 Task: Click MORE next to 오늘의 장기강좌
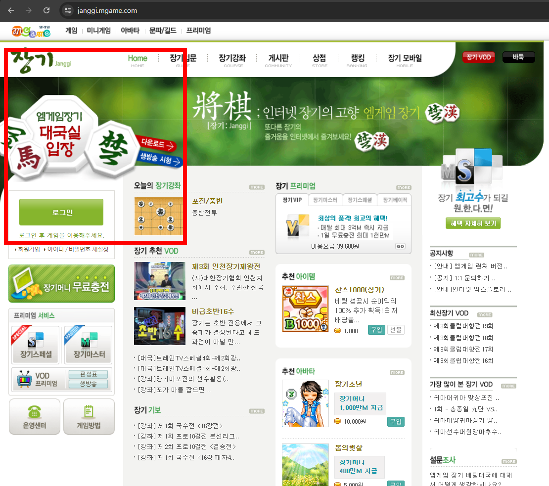coord(257,187)
